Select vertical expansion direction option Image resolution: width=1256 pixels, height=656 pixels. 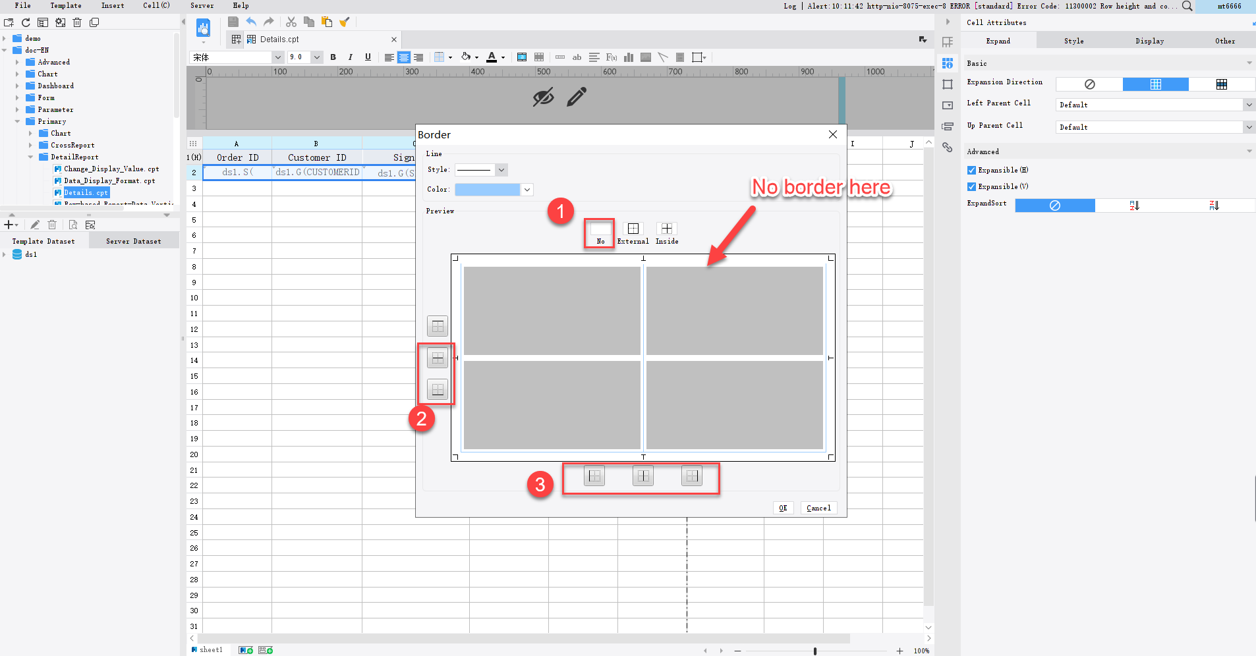coord(1155,84)
